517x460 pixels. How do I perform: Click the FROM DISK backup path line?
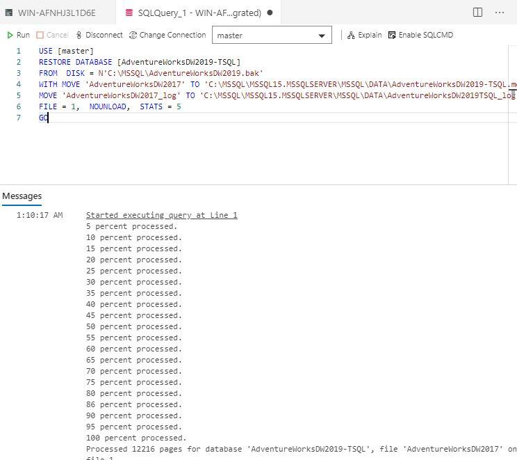coord(151,73)
